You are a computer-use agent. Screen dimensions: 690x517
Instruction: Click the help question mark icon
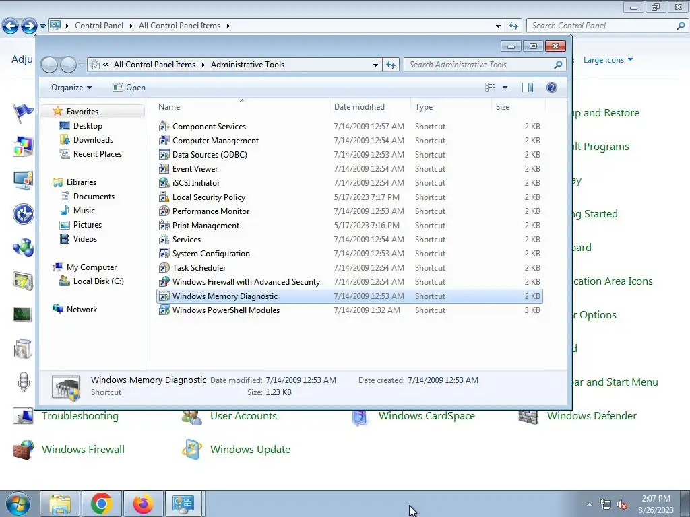point(551,88)
